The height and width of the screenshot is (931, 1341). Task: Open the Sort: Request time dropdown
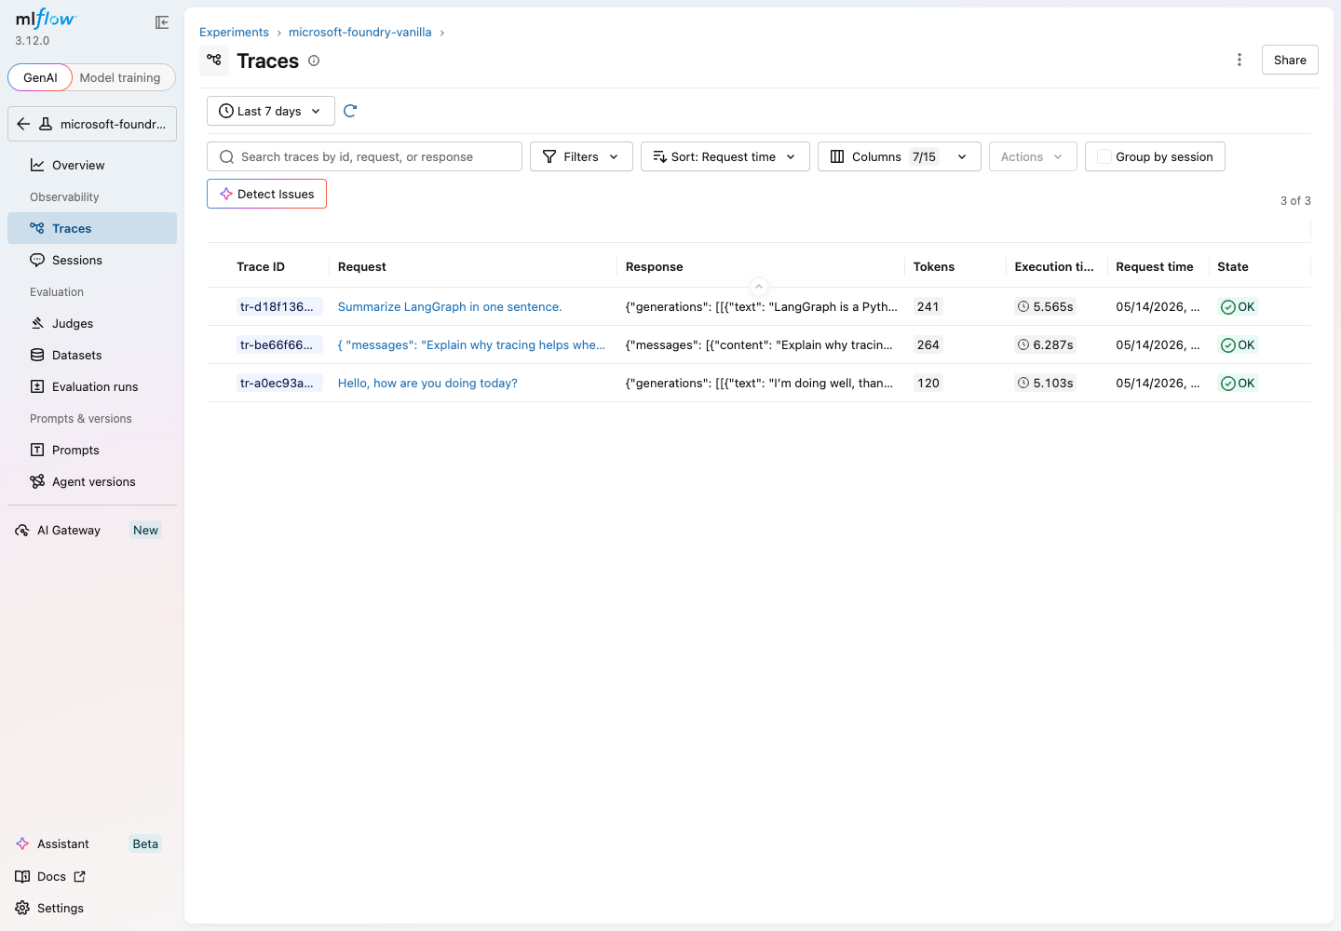725,156
